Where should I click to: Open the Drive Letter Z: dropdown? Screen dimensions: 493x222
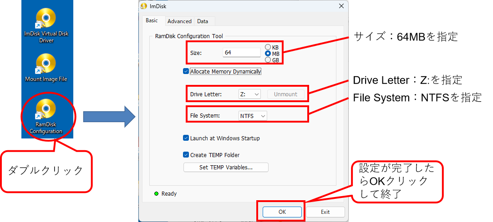click(249, 94)
